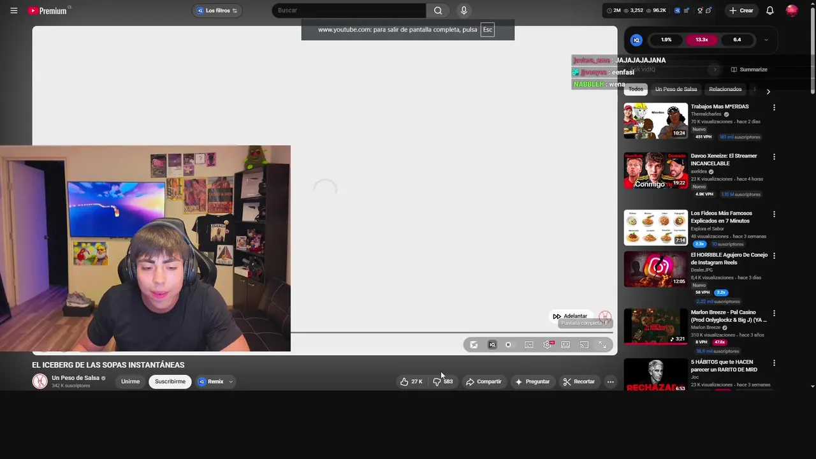Open options for Trabajos Mas M*ERDAS video
Image resolution: width=816 pixels, height=459 pixels.
click(774, 108)
